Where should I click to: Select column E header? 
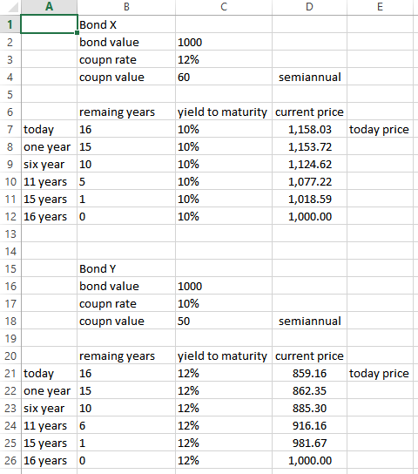[x=380, y=7]
